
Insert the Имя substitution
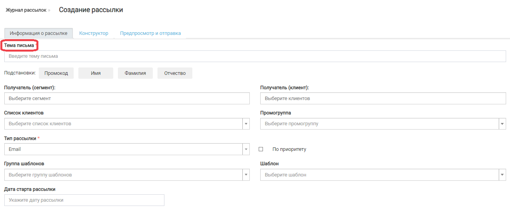click(96, 73)
